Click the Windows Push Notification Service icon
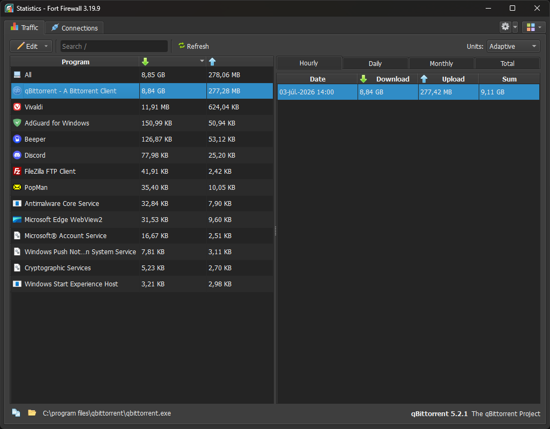550x429 pixels. click(17, 252)
